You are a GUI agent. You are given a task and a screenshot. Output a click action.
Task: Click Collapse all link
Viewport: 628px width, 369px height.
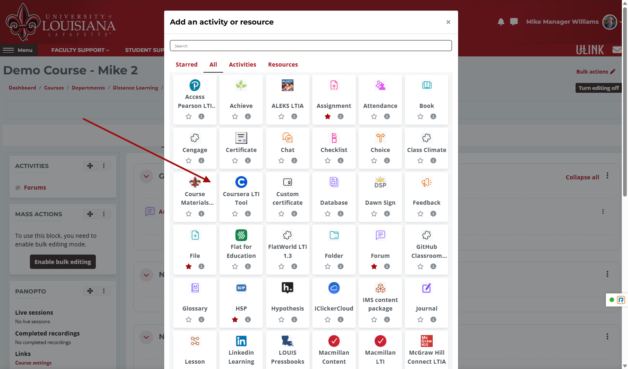[x=582, y=177]
